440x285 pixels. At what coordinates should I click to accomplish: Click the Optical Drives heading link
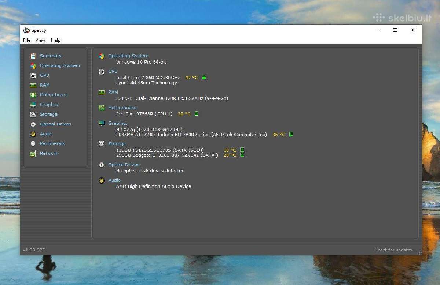coord(124,165)
